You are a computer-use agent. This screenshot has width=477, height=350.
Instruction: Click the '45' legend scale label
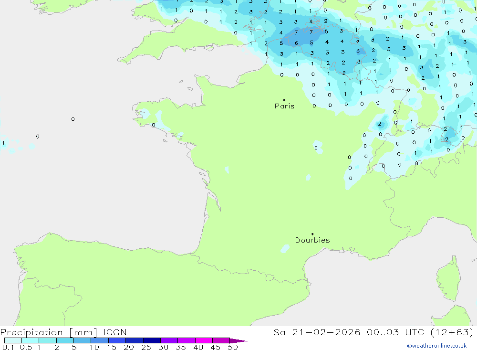coord(216,347)
